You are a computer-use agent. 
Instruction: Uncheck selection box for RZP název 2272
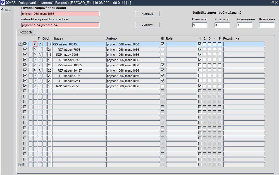coord(25,86)
